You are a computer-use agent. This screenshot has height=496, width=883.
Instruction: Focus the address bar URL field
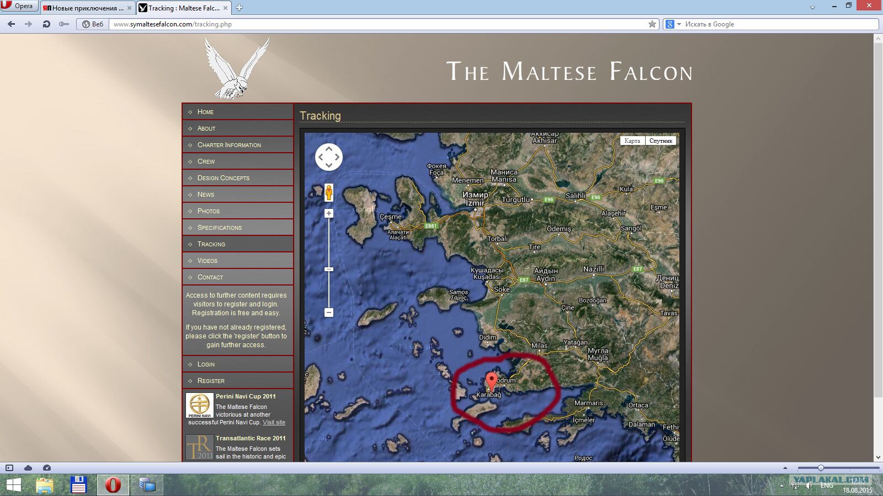pyautogui.click(x=378, y=24)
